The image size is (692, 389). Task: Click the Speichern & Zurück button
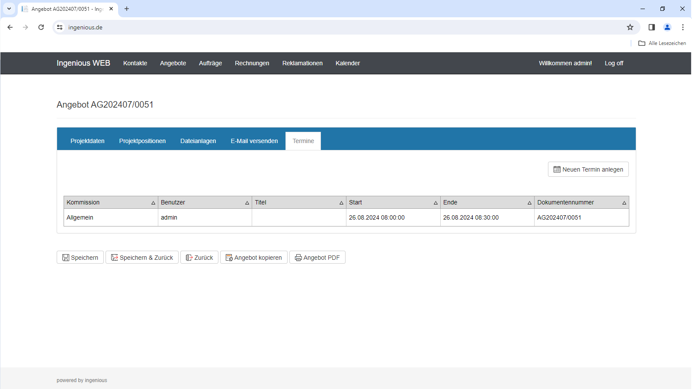click(142, 257)
